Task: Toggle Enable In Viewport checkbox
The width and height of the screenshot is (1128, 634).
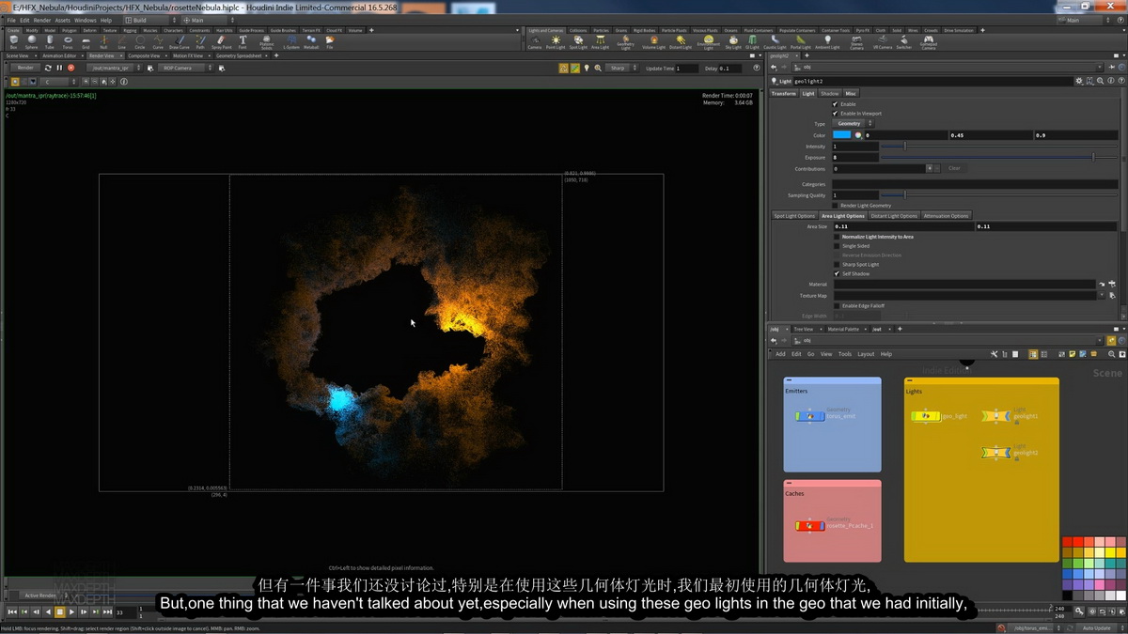Action: pyautogui.click(x=836, y=114)
